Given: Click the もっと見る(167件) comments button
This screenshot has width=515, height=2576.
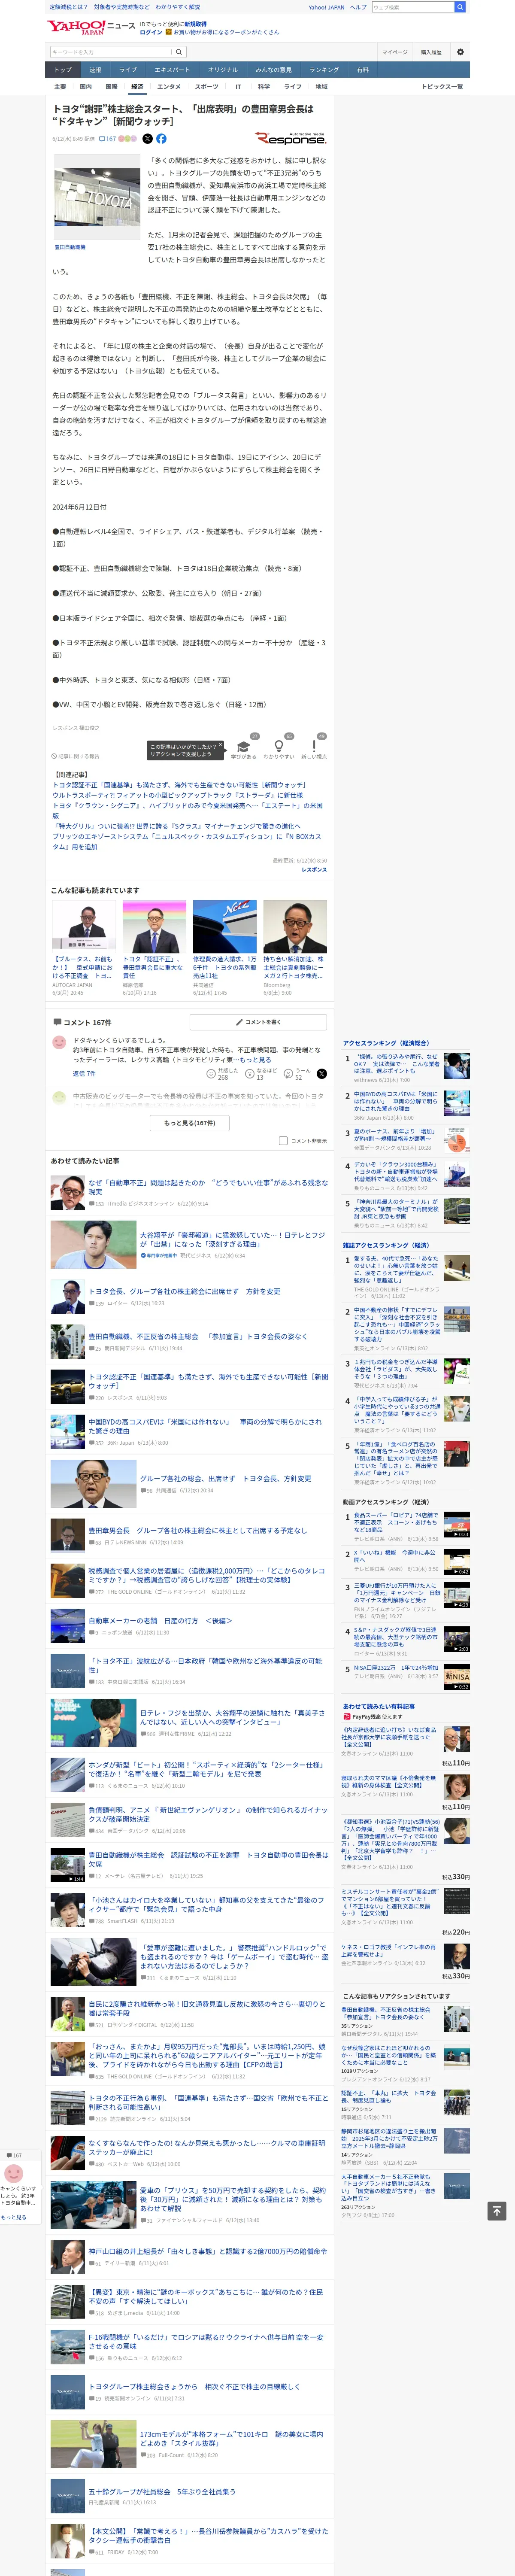Looking at the screenshot, I should point(189,1123).
